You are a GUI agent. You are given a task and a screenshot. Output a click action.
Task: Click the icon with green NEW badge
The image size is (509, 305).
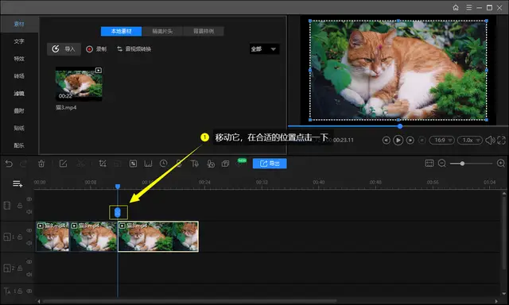tap(241, 163)
